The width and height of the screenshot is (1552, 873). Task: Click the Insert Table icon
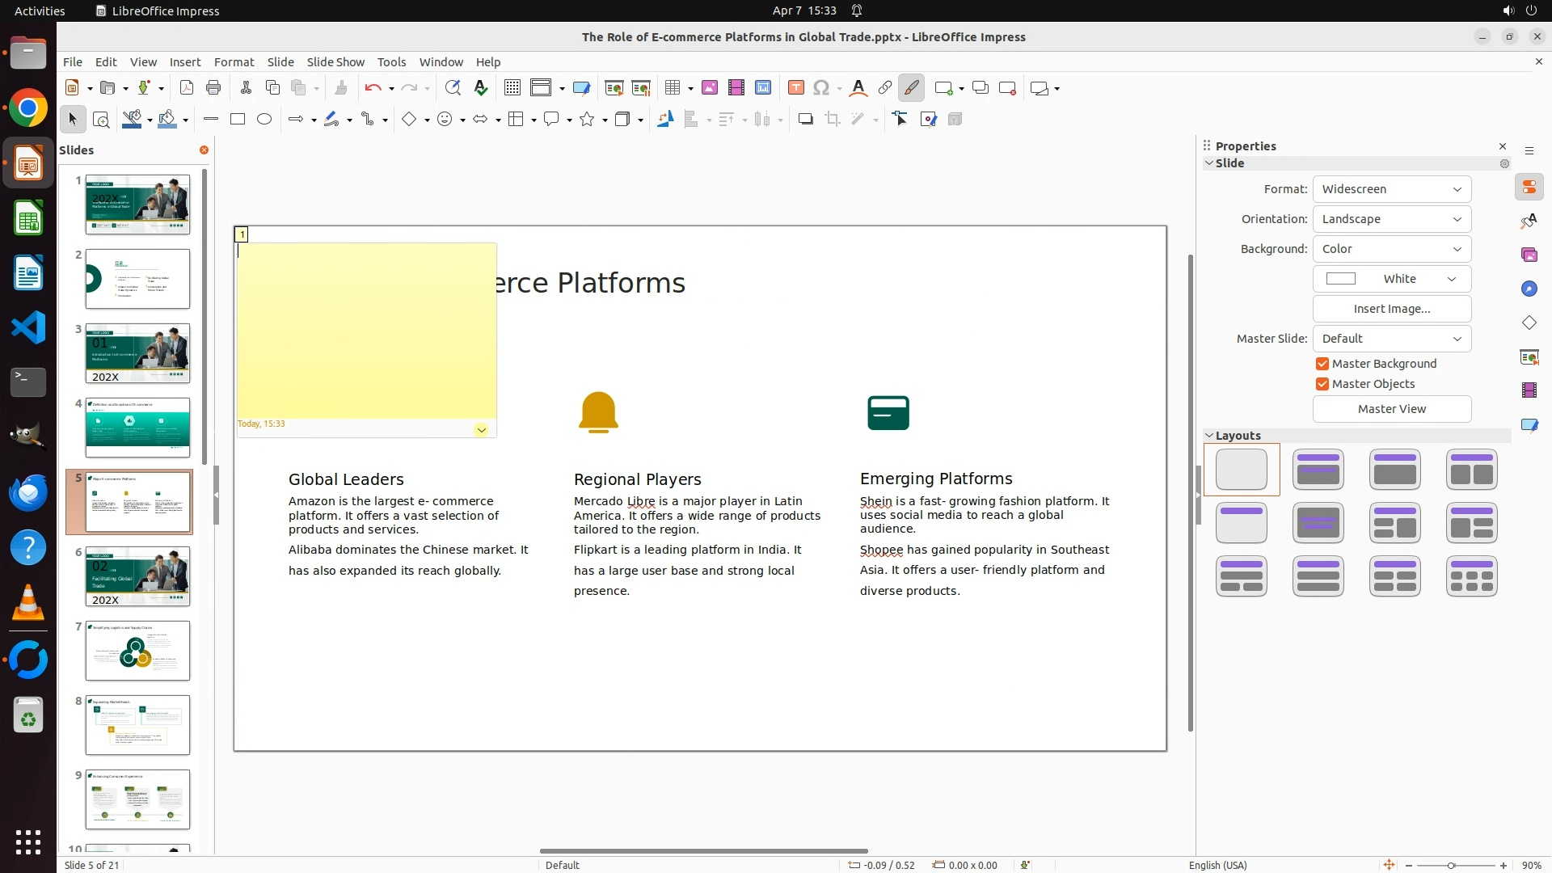[x=672, y=88]
